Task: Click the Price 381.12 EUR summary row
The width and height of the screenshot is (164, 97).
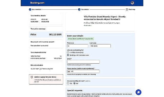Action: point(46,34)
